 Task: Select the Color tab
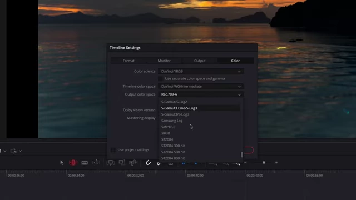pyautogui.click(x=235, y=61)
